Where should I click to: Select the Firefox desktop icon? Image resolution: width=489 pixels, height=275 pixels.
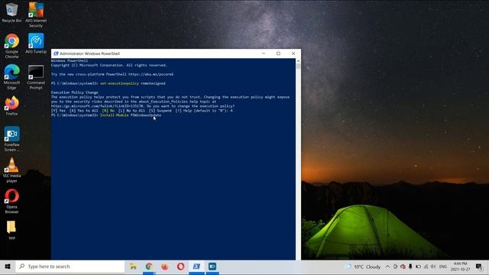tap(11, 106)
